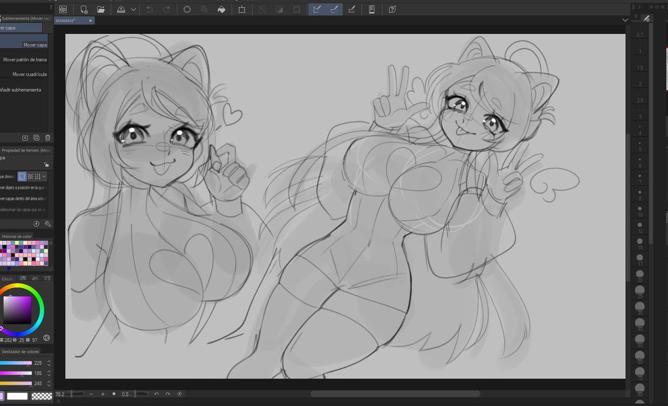The image size is (668, 406).
Task: Open smartphone connection icon
Action: coord(372,9)
